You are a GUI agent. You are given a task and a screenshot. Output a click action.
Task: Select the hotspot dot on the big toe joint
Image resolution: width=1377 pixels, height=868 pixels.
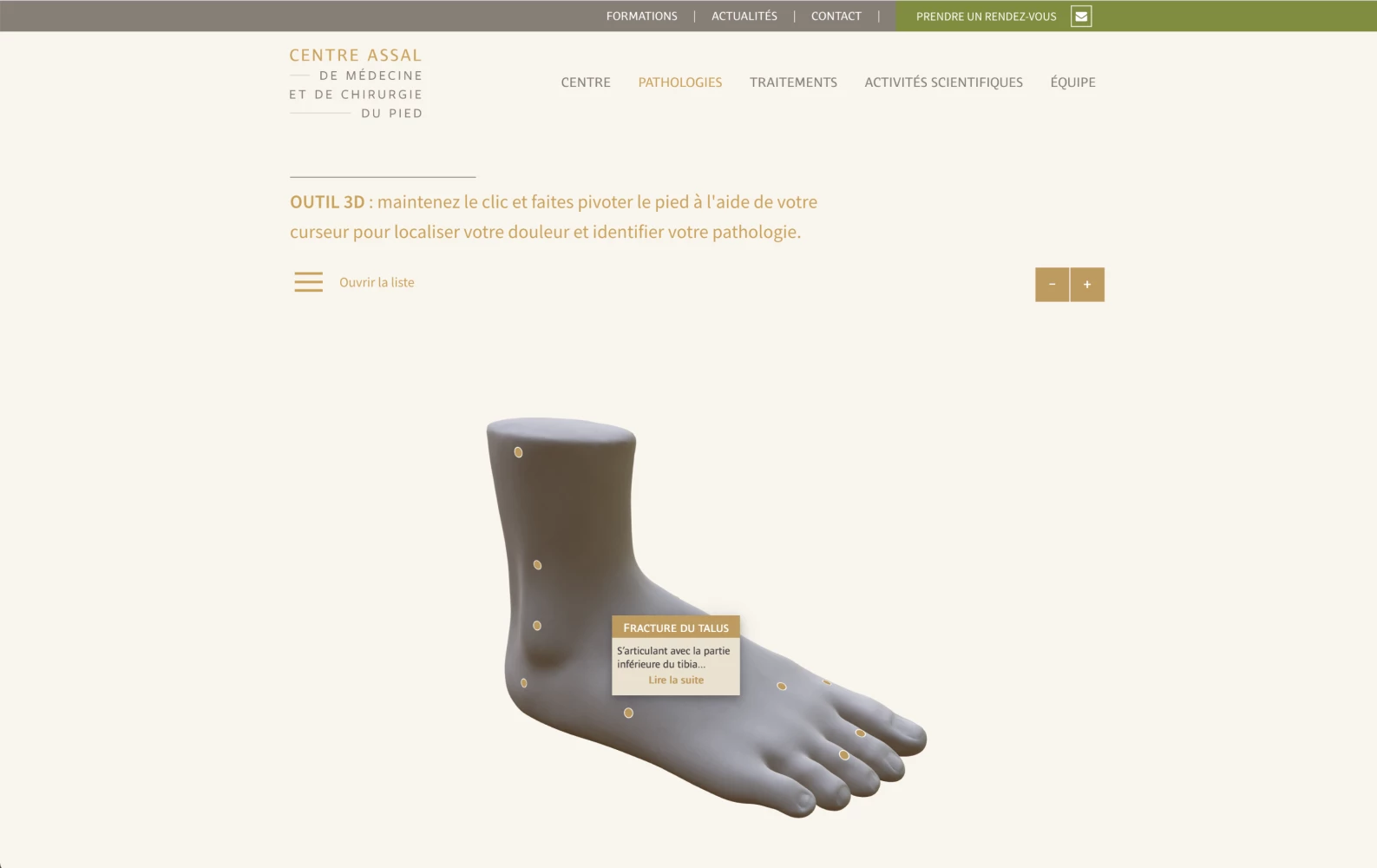pyautogui.click(x=843, y=755)
